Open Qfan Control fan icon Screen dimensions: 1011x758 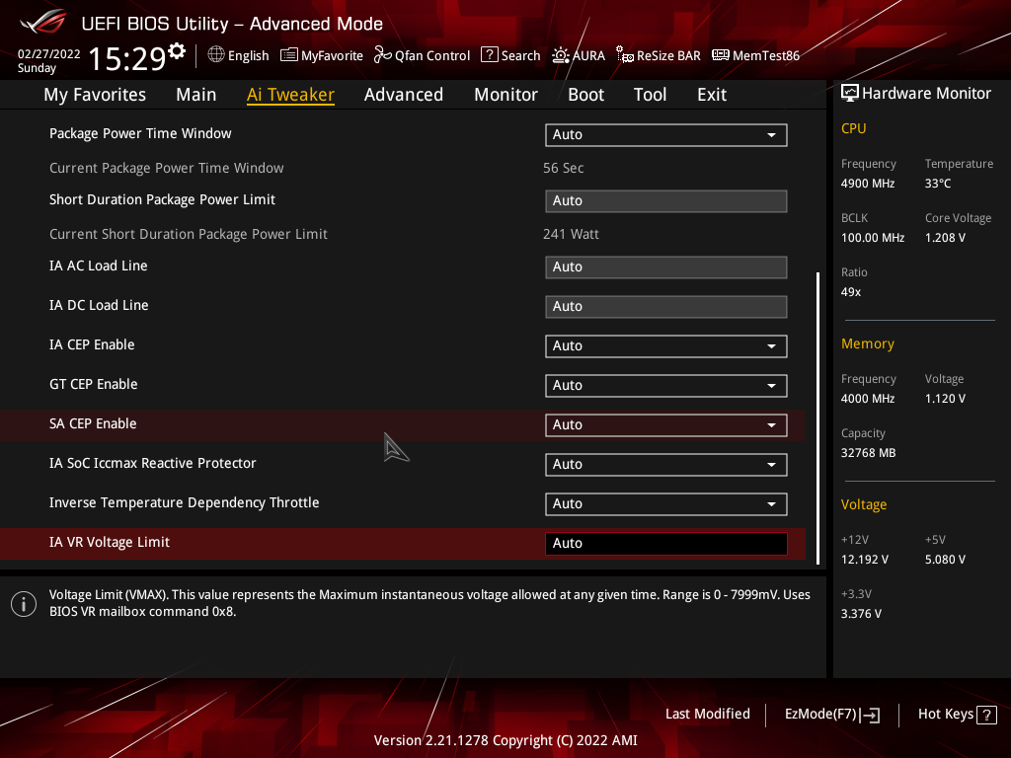(x=383, y=55)
